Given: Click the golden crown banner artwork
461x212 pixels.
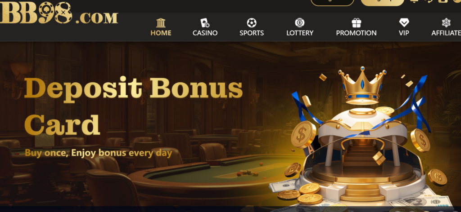Looking at the screenshot, I should [x=362, y=86].
